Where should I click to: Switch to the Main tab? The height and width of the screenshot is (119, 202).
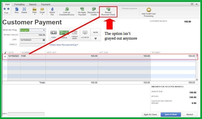(7, 4)
